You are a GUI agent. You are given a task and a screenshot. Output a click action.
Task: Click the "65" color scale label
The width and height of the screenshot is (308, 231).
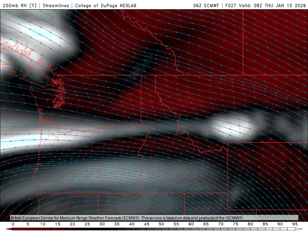pos(206,224)
